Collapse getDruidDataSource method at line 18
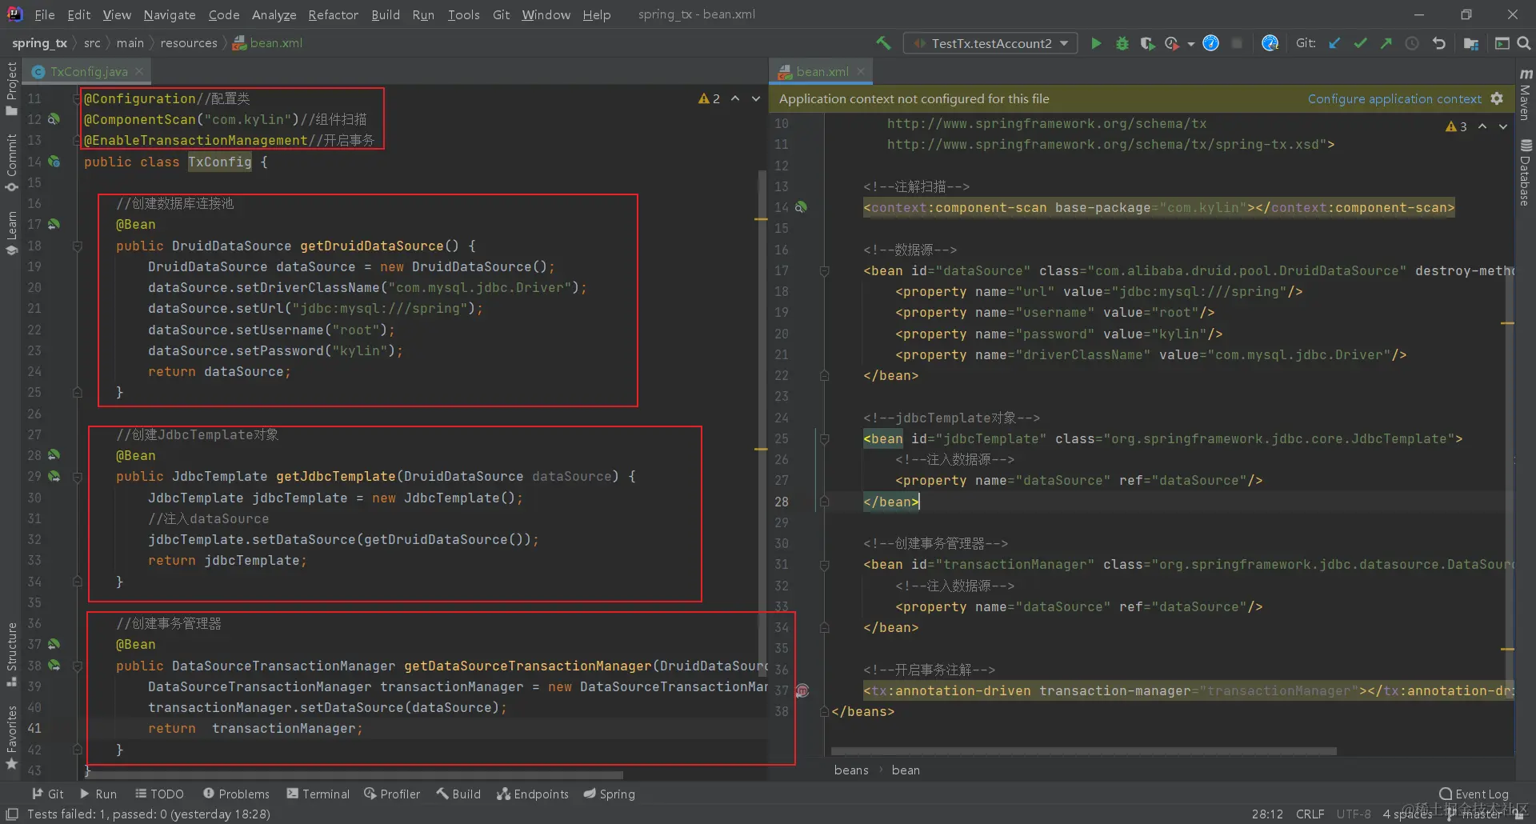This screenshot has height=824, width=1536. pos(78,246)
